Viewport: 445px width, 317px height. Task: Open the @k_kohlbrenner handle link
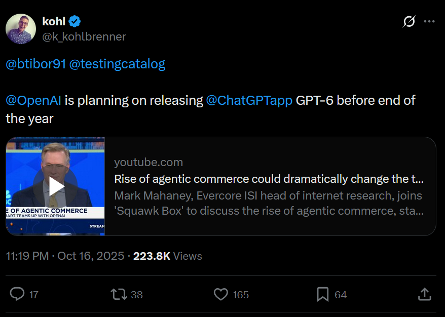click(84, 36)
